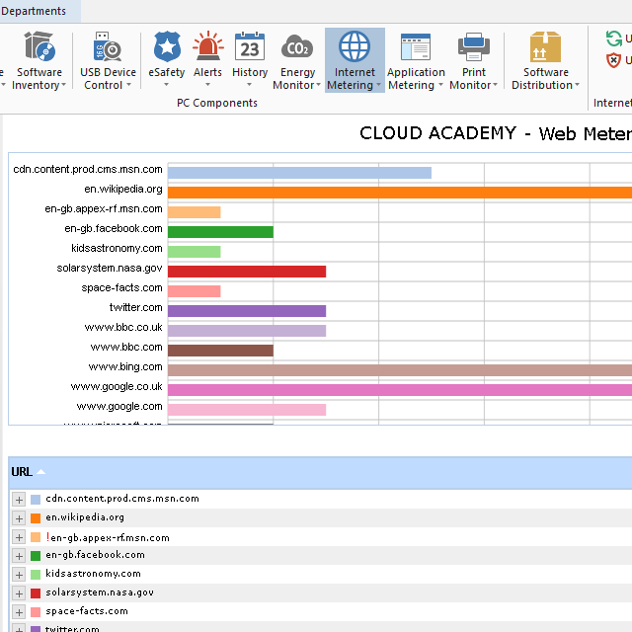Open the Application Metering icon
The height and width of the screenshot is (632, 632).
point(416,47)
